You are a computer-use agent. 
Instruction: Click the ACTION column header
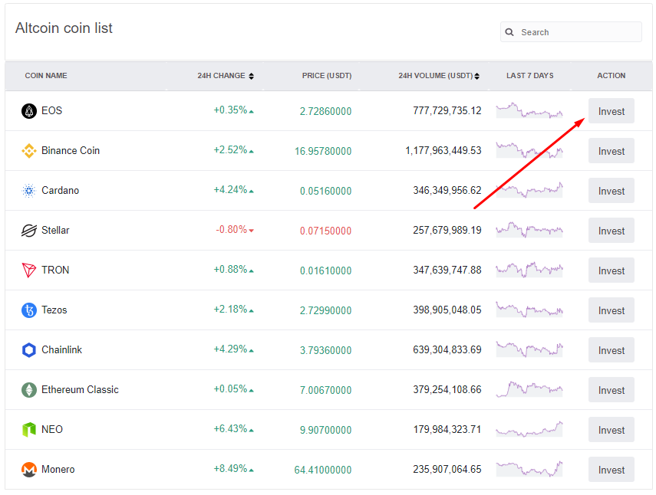point(611,76)
